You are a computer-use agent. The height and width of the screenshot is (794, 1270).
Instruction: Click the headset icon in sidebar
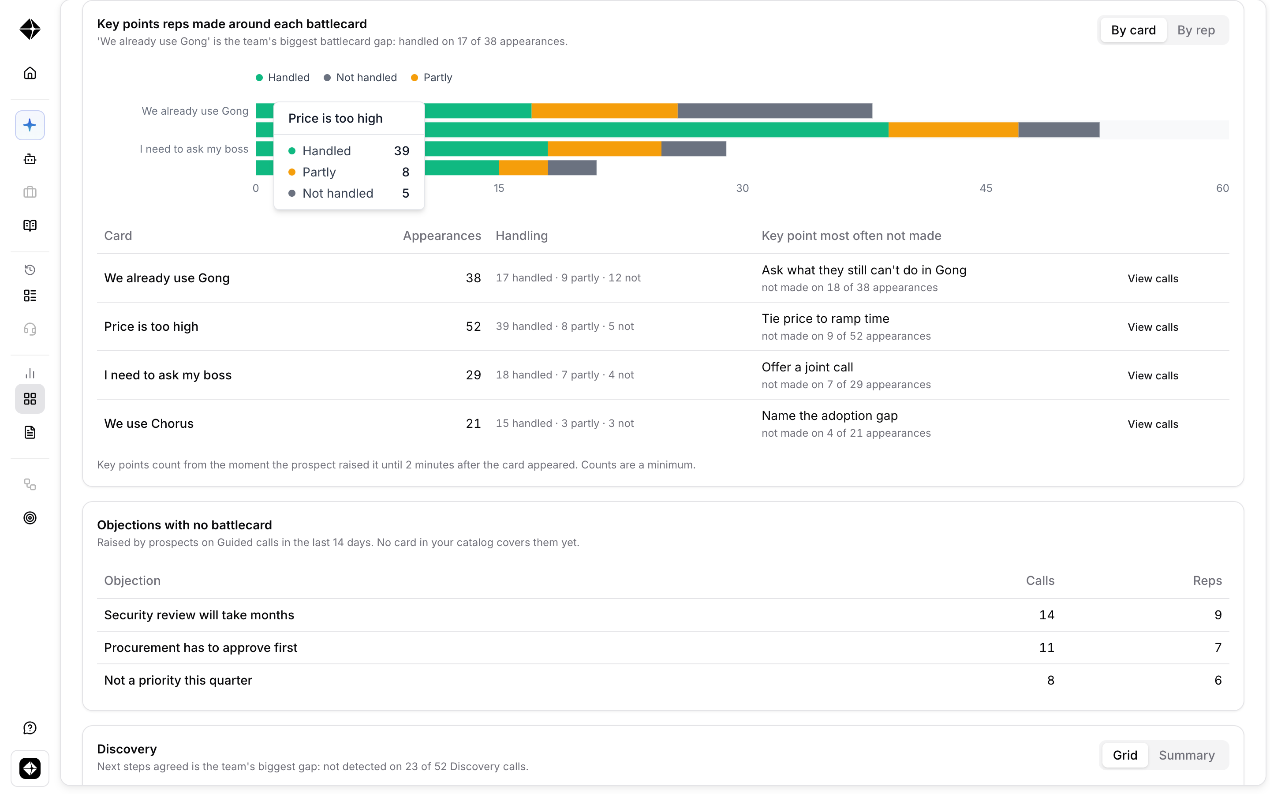coord(30,329)
